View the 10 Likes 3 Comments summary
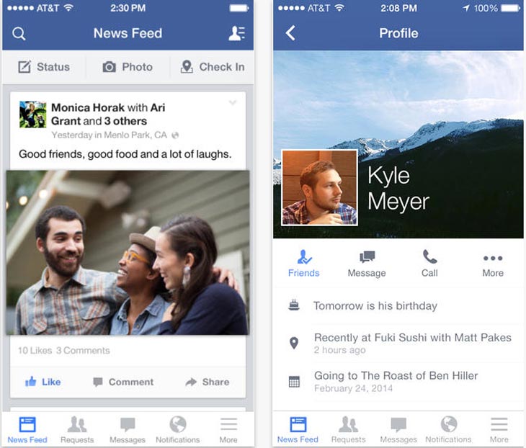This screenshot has height=448, width=526. [63, 351]
